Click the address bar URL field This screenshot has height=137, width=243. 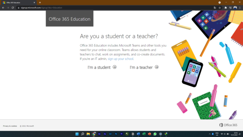pos(115,8)
